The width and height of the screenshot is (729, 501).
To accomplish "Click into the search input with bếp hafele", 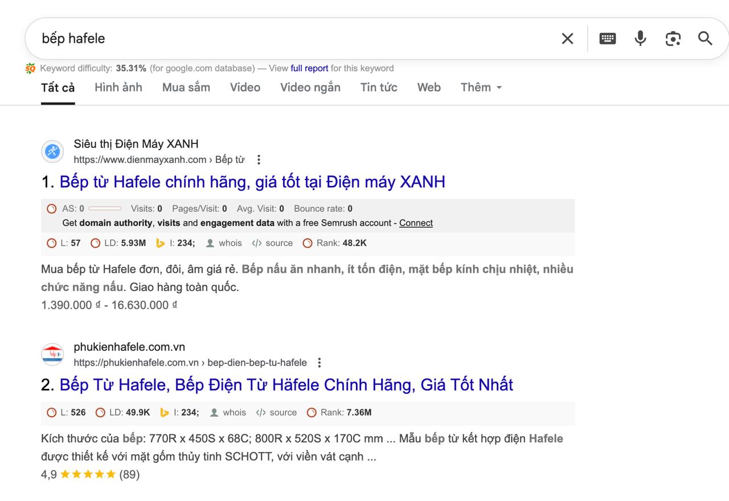I will pyautogui.click(x=285, y=39).
